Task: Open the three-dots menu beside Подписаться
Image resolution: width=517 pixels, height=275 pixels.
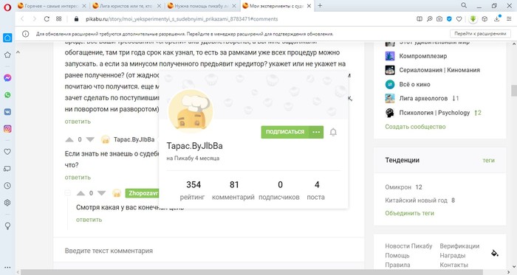Action: pyautogui.click(x=316, y=132)
